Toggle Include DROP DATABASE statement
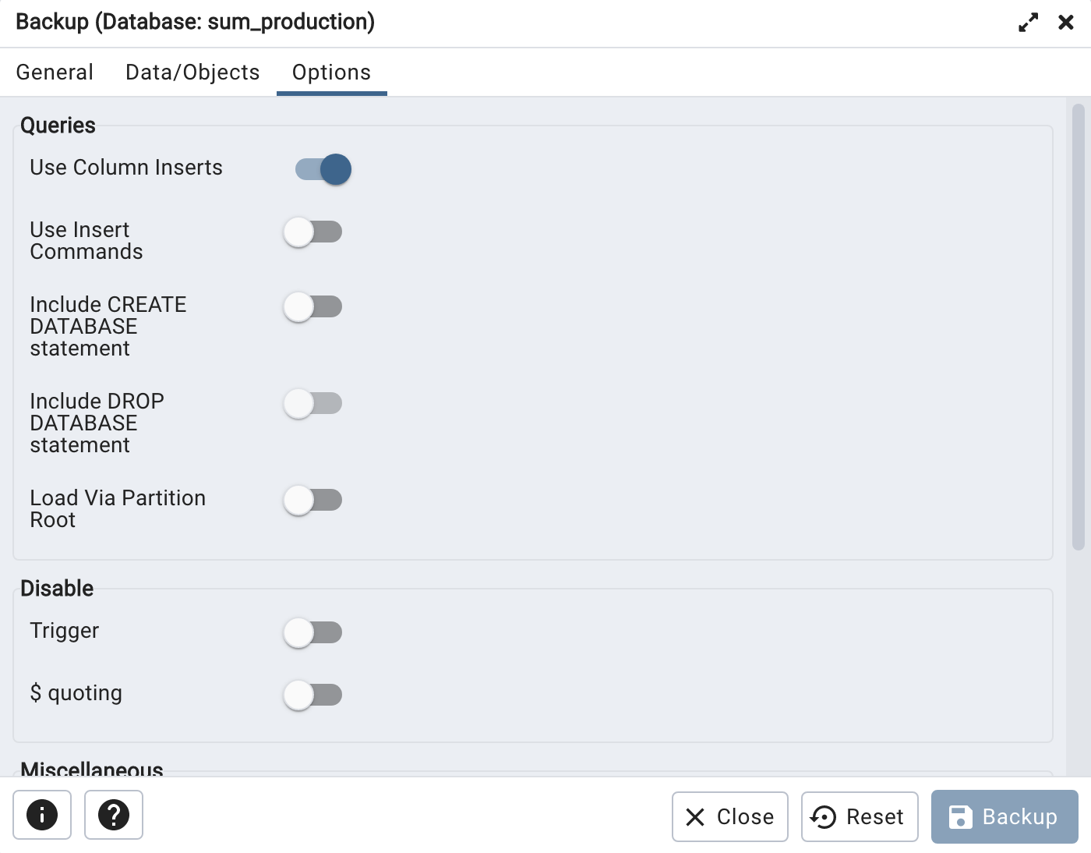Screen dimensions: 1091x853 (312, 403)
